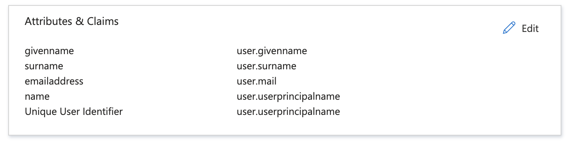Click the emailaddress claim name
This screenshot has width=570, height=141.
click(x=54, y=81)
